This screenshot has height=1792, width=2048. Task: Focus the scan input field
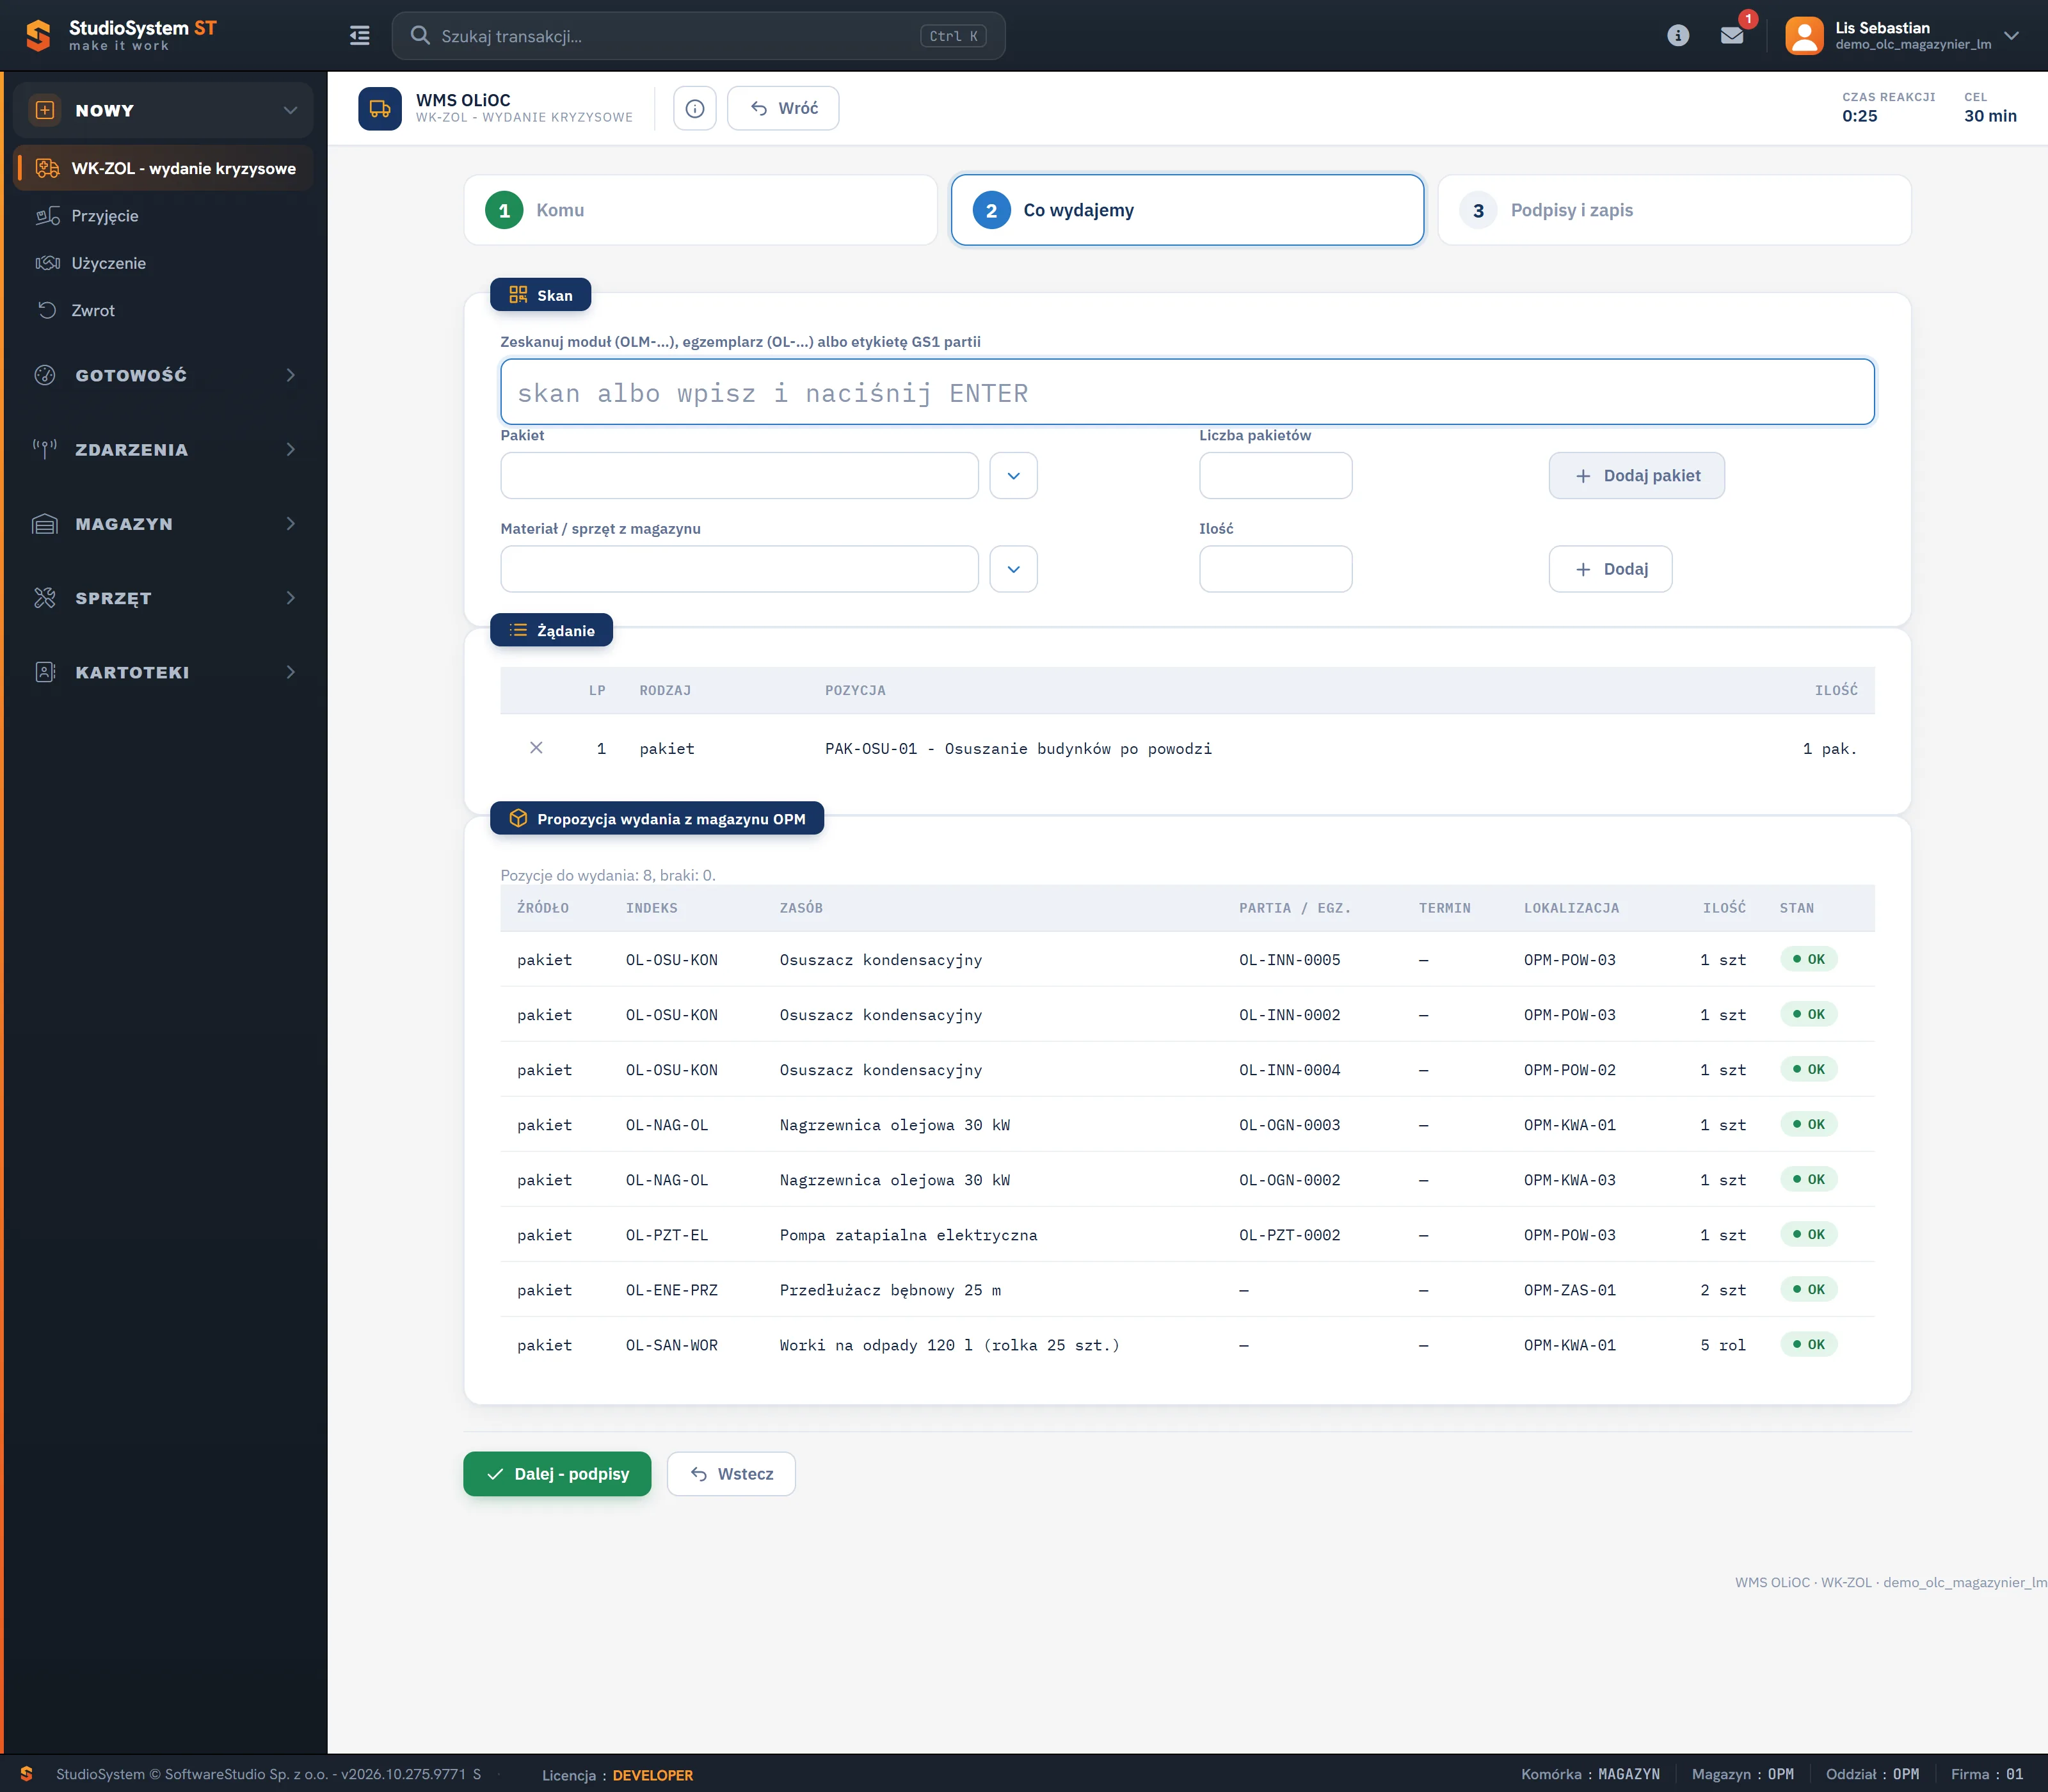(x=1187, y=392)
